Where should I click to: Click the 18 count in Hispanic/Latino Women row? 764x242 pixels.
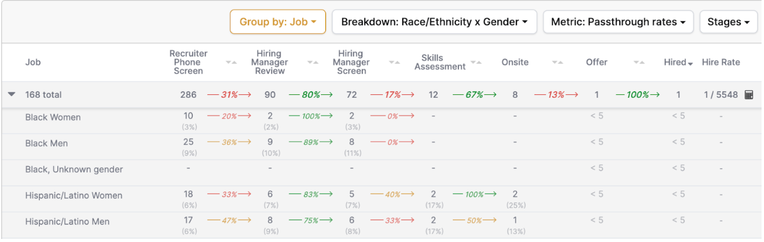[x=189, y=194]
